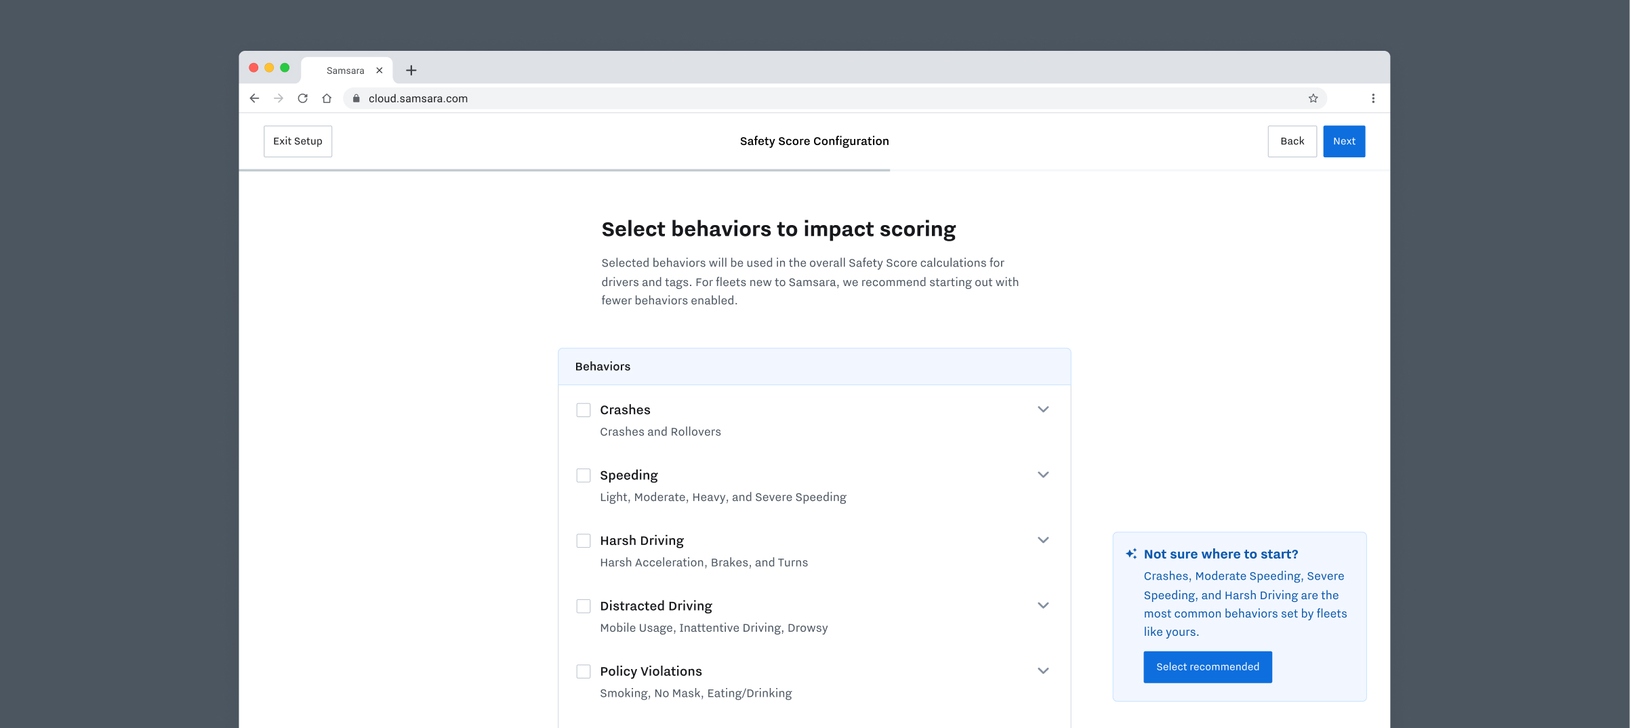Click the Select recommended button
The height and width of the screenshot is (728, 1630).
[1207, 667]
